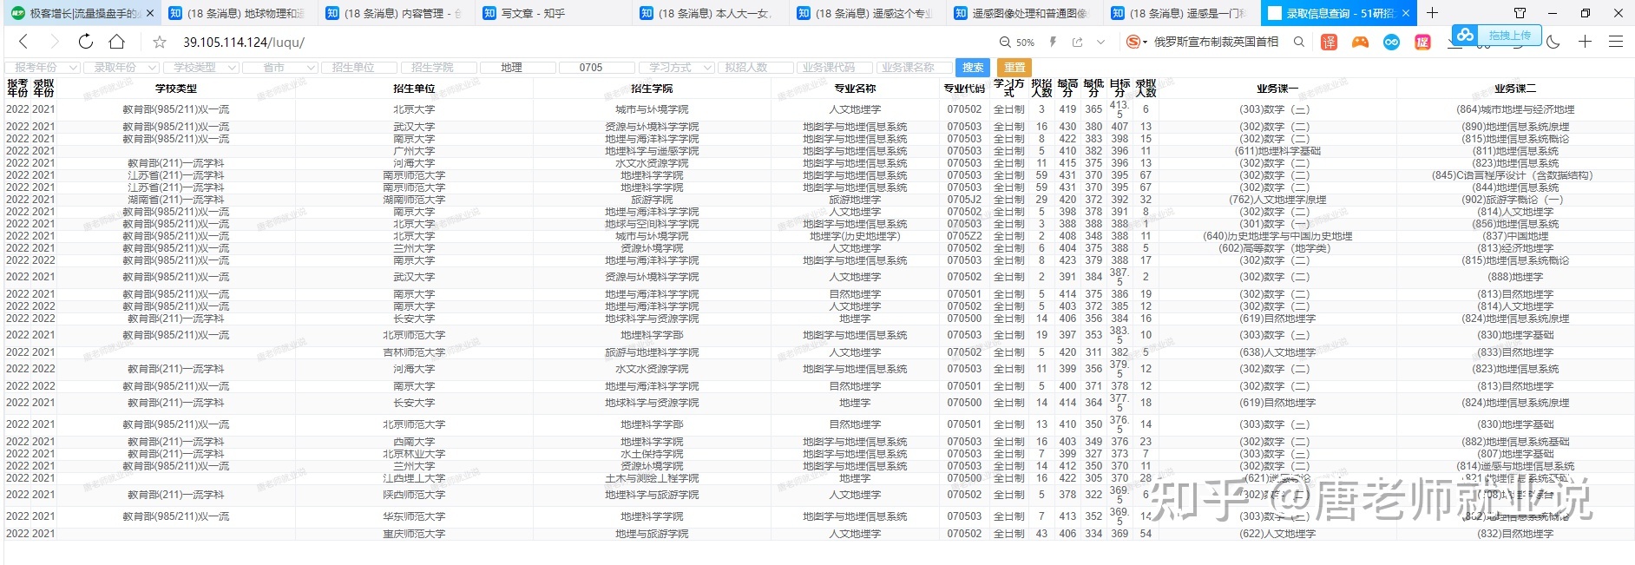Click the address bar URL field
Image resolution: width=1635 pixels, height=565 pixels.
click(581, 42)
